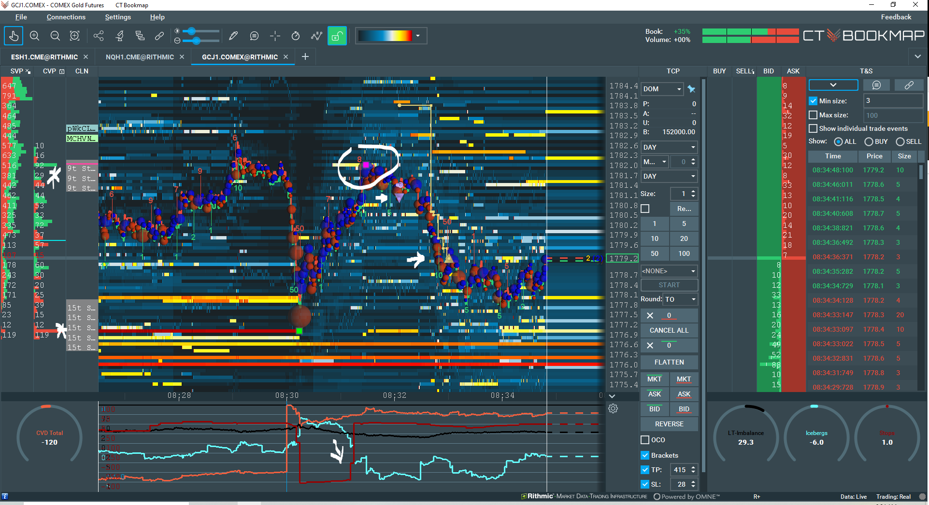This screenshot has width=929, height=505.
Task: Click the green buy MKT button
Action: pyautogui.click(x=655, y=379)
